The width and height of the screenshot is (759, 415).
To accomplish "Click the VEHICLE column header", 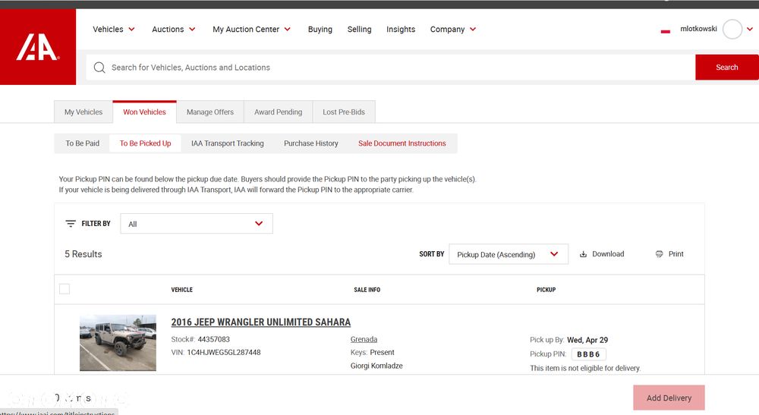I will 182,290.
